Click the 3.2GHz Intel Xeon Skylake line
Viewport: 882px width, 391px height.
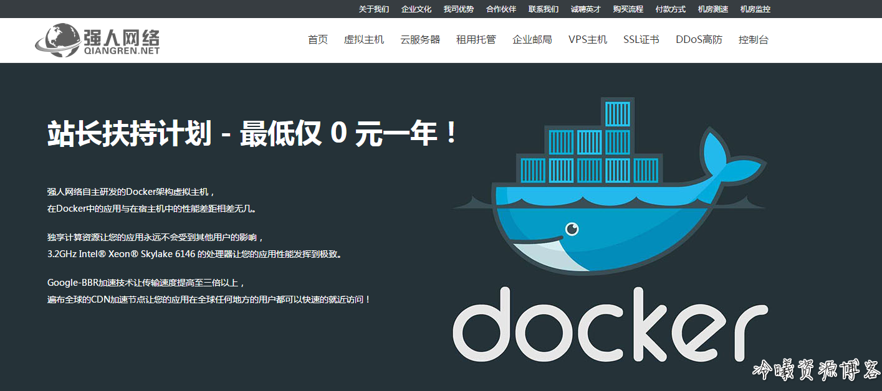196,254
